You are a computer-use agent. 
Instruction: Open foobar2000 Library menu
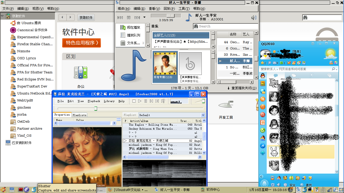pyautogui.click(x=109, y=101)
